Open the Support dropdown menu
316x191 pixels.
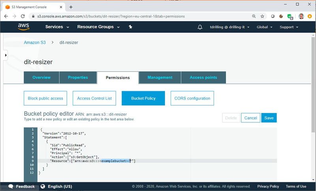pos(289,27)
